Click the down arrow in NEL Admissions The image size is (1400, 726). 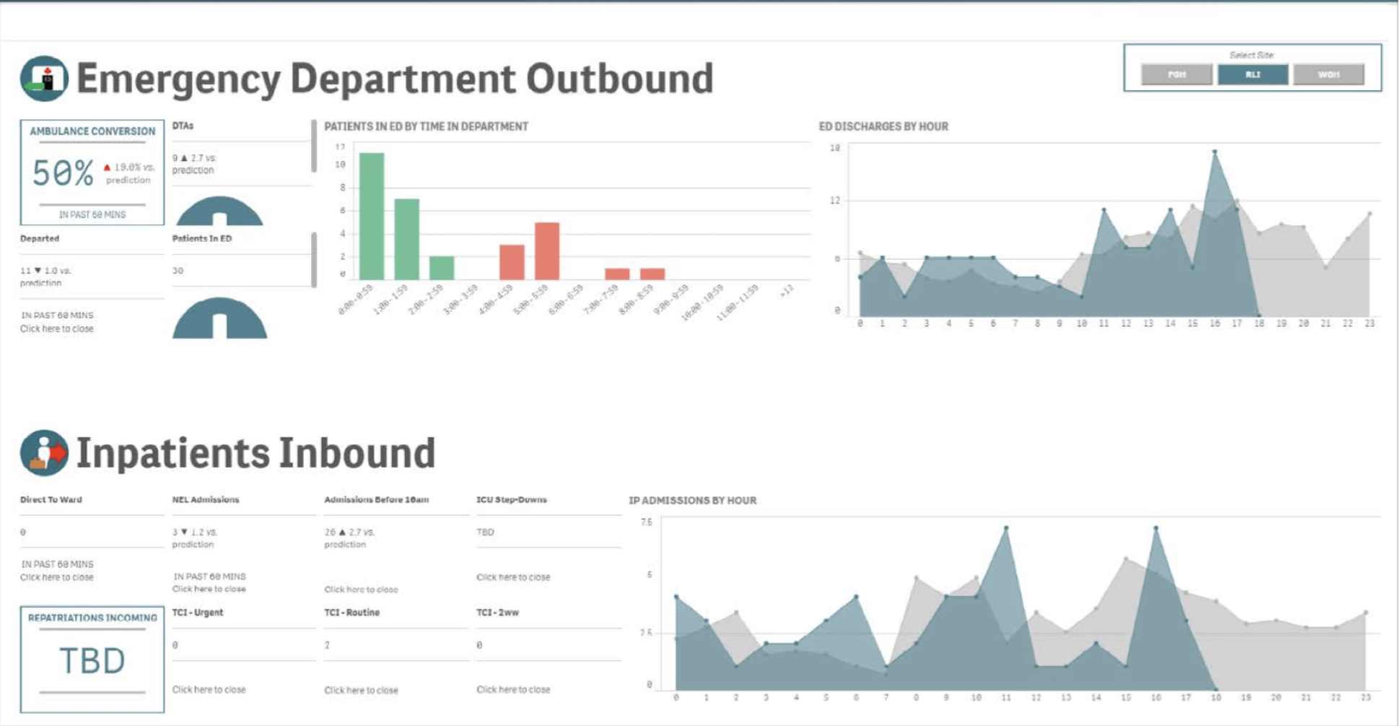pyautogui.click(x=184, y=532)
